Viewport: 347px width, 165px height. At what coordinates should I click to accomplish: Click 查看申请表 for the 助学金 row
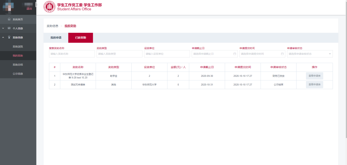[x=314, y=76]
